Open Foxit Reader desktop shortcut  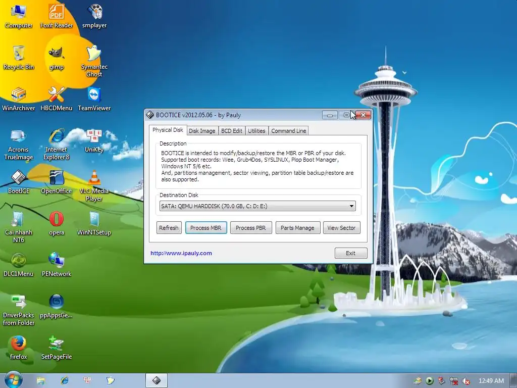pos(57,17)
